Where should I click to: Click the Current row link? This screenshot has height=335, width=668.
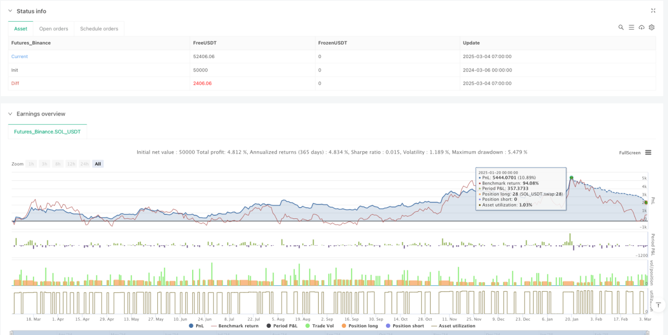pyautogui.click(x=20, y=57)
